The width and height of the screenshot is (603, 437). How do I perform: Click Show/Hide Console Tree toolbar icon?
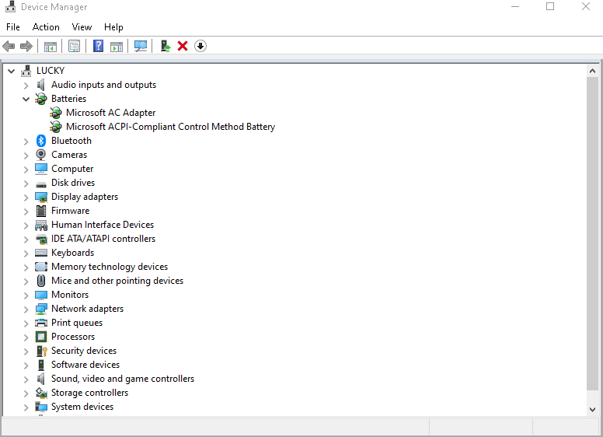click(50, 46)
